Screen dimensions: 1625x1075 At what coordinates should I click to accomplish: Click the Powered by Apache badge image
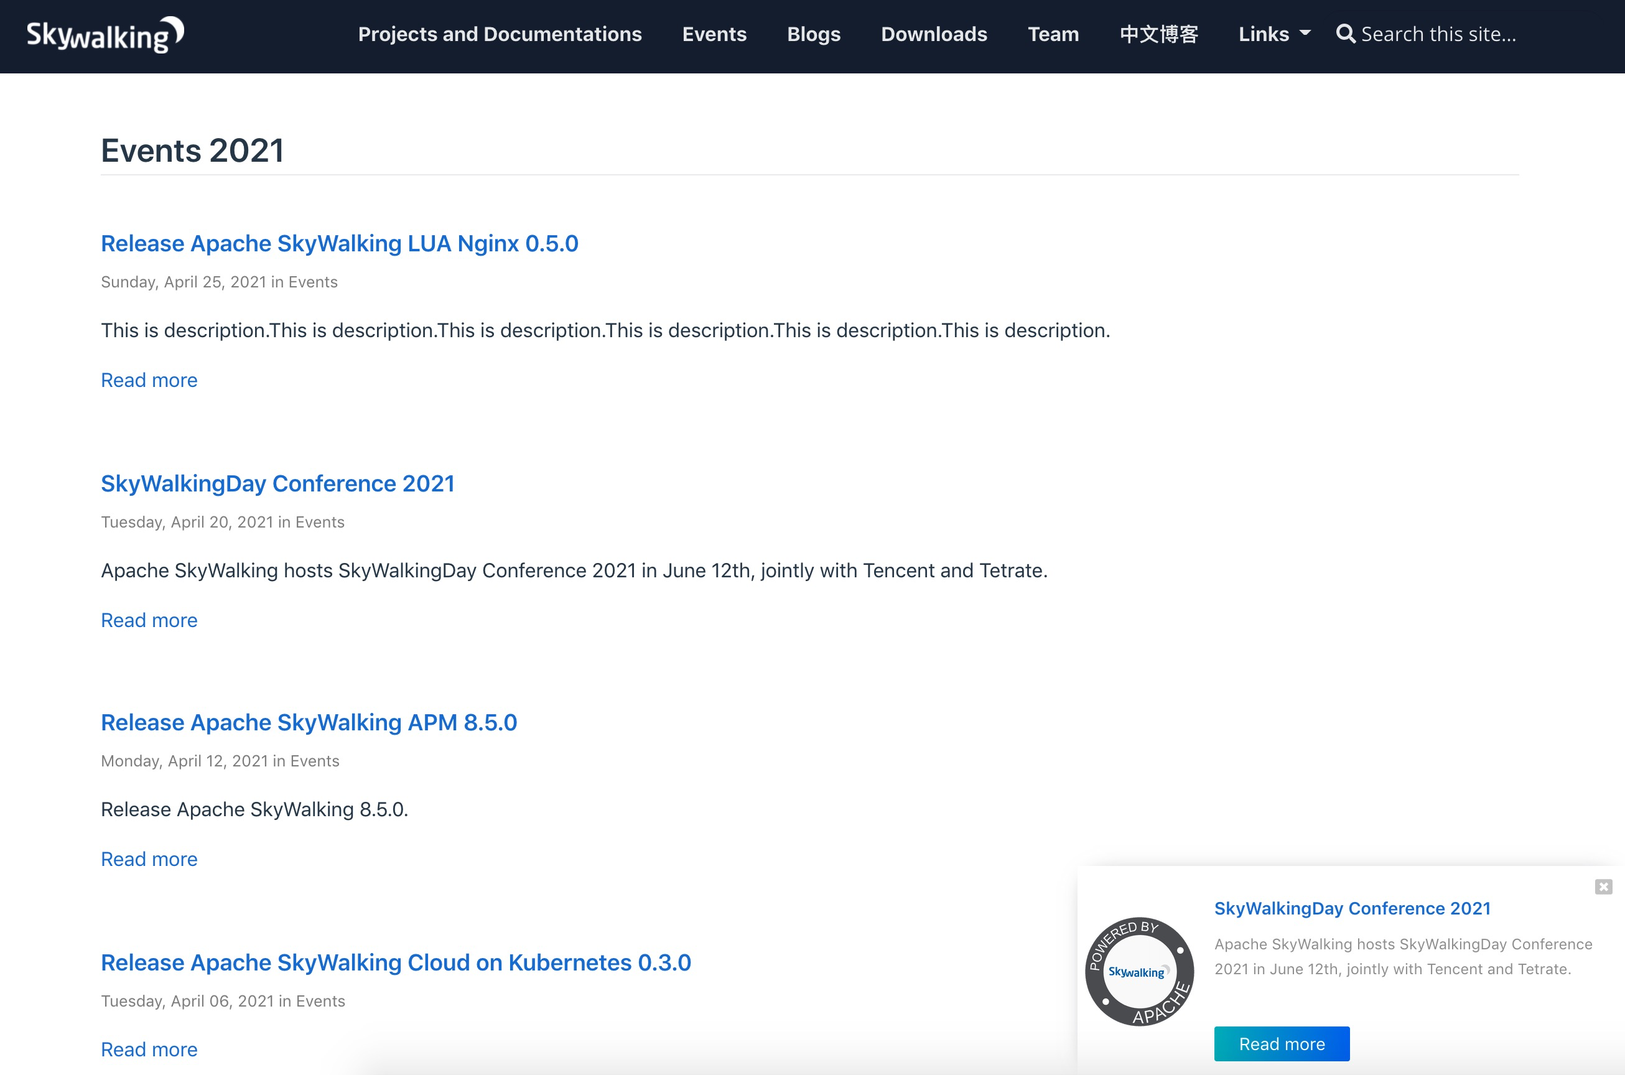(1139, 972)
